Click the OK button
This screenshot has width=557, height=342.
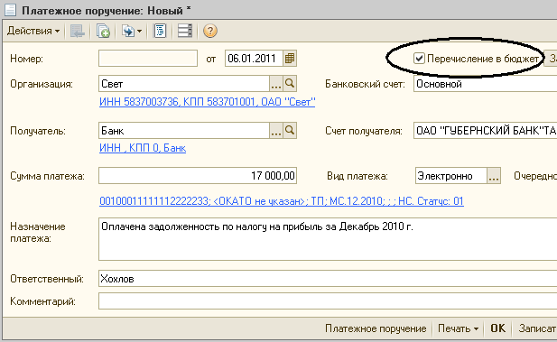[x=497, y=328]
